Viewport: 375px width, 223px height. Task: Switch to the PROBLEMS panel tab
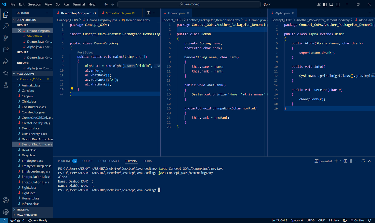tap(67, 161)
